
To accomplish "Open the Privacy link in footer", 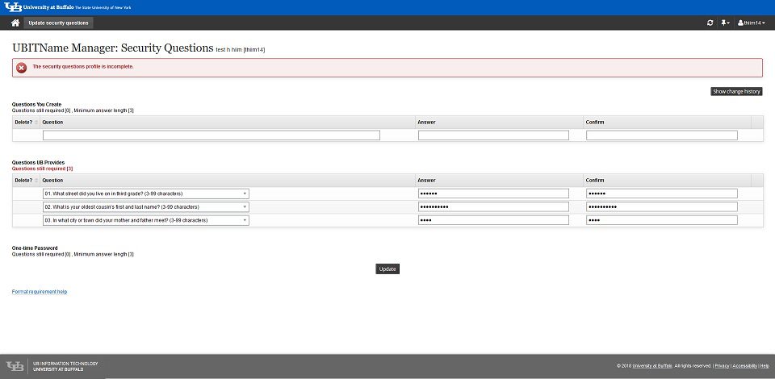I will pos(723,366).
